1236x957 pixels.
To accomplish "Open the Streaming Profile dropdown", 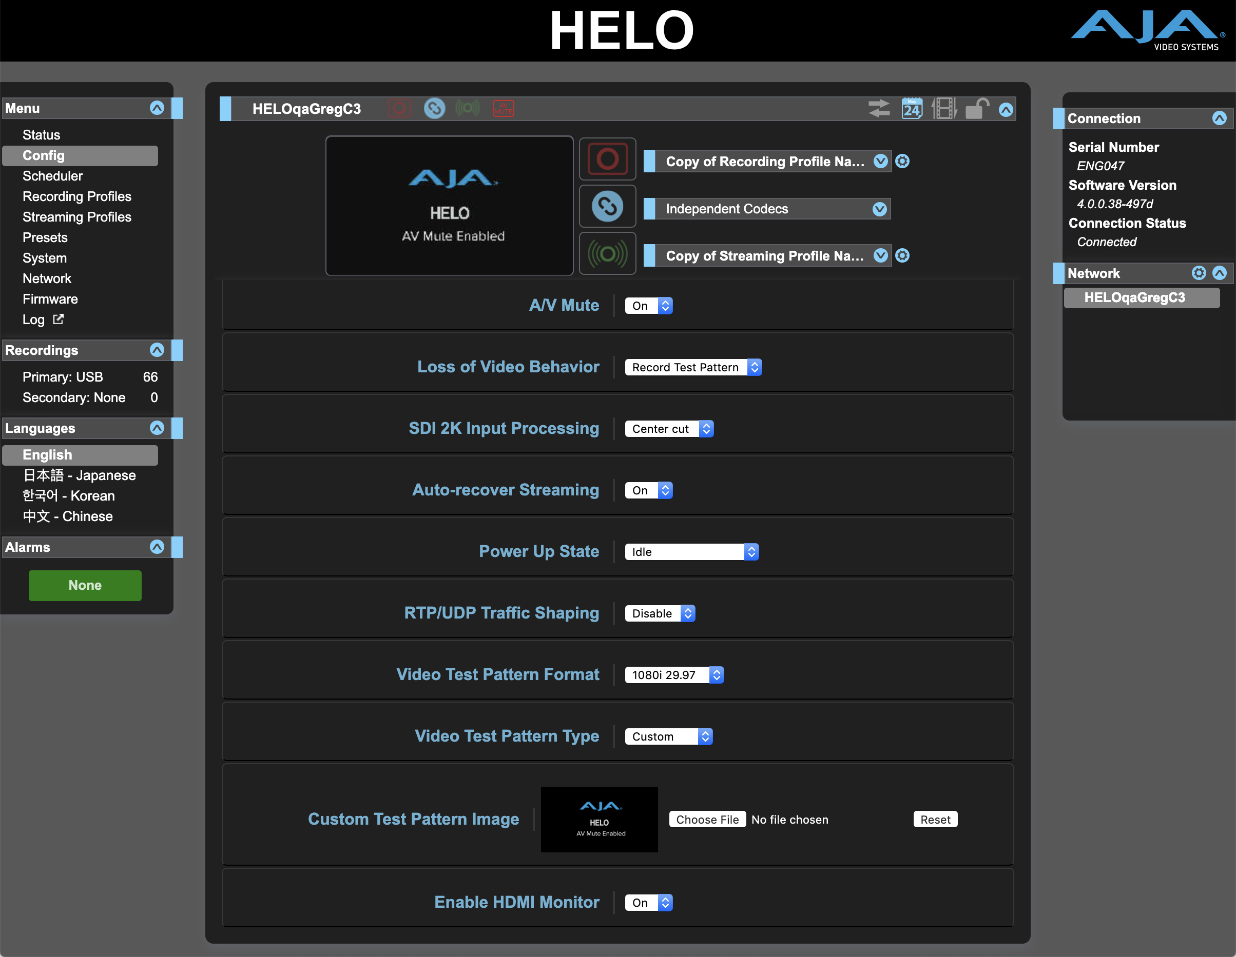I will point(767,255).
